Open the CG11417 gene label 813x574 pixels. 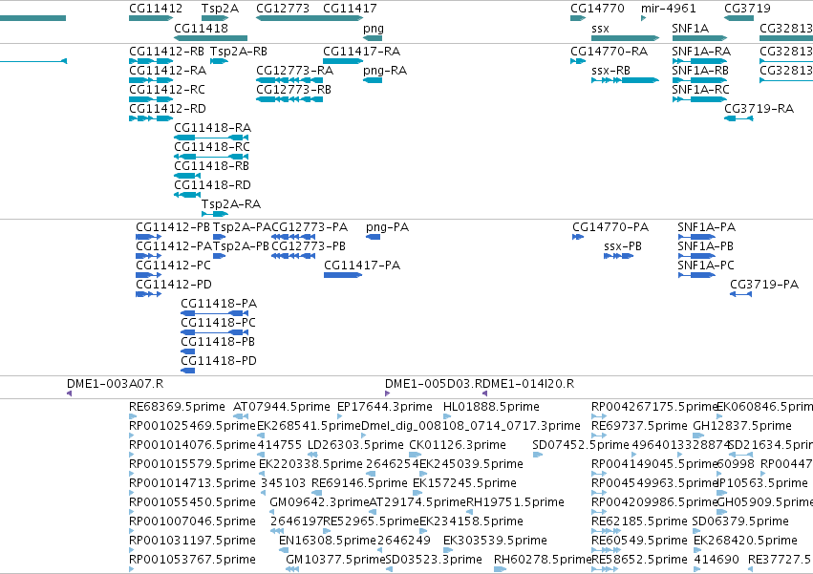(350, 9)
